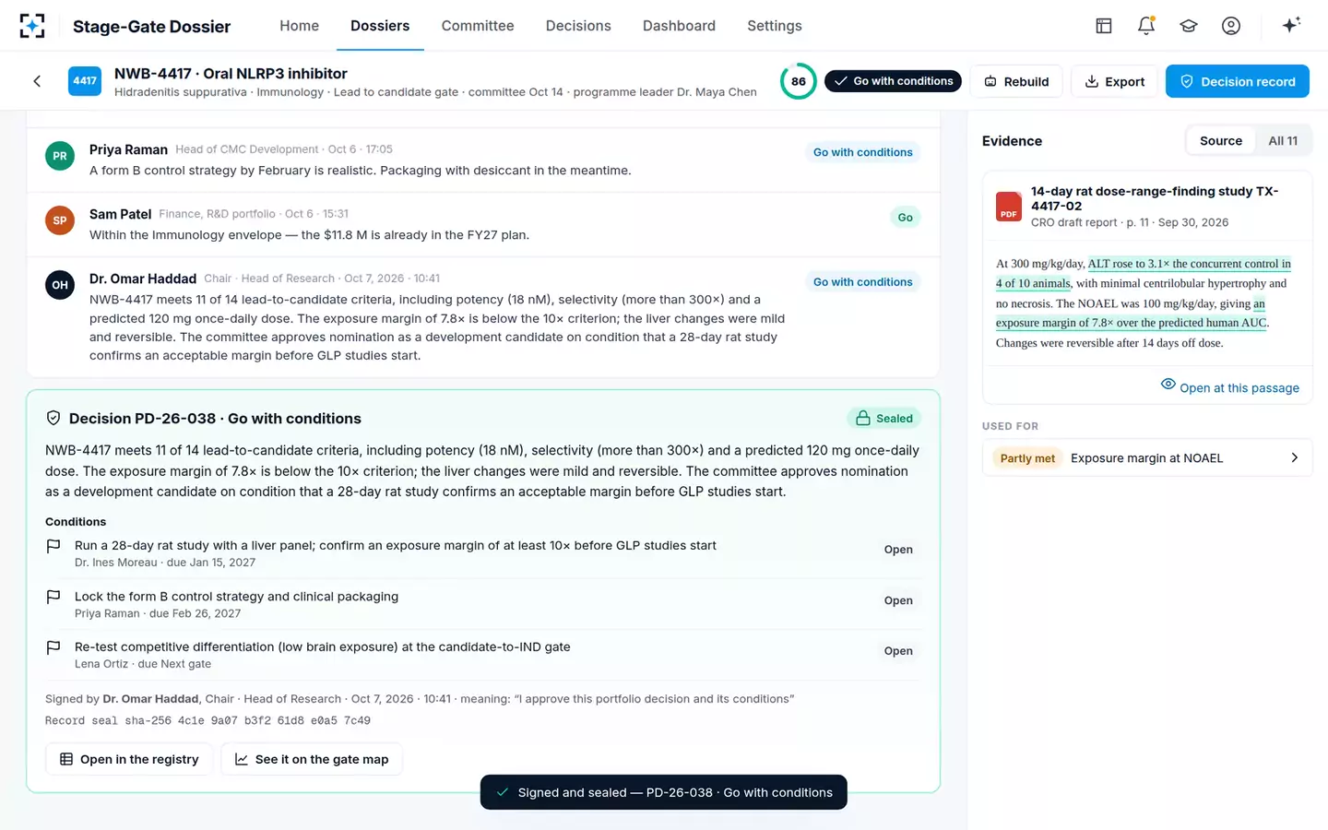1328x830 pixels.
Task: Click the 4417 dossier badge
Action: [x=85, y=81]
